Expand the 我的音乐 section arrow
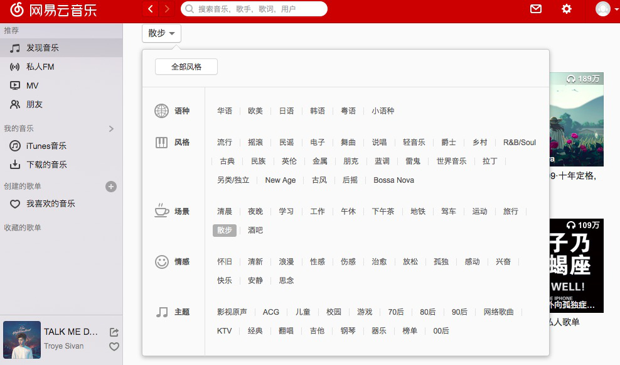This screenshot has width=620, height=365. tap(111, 129)
